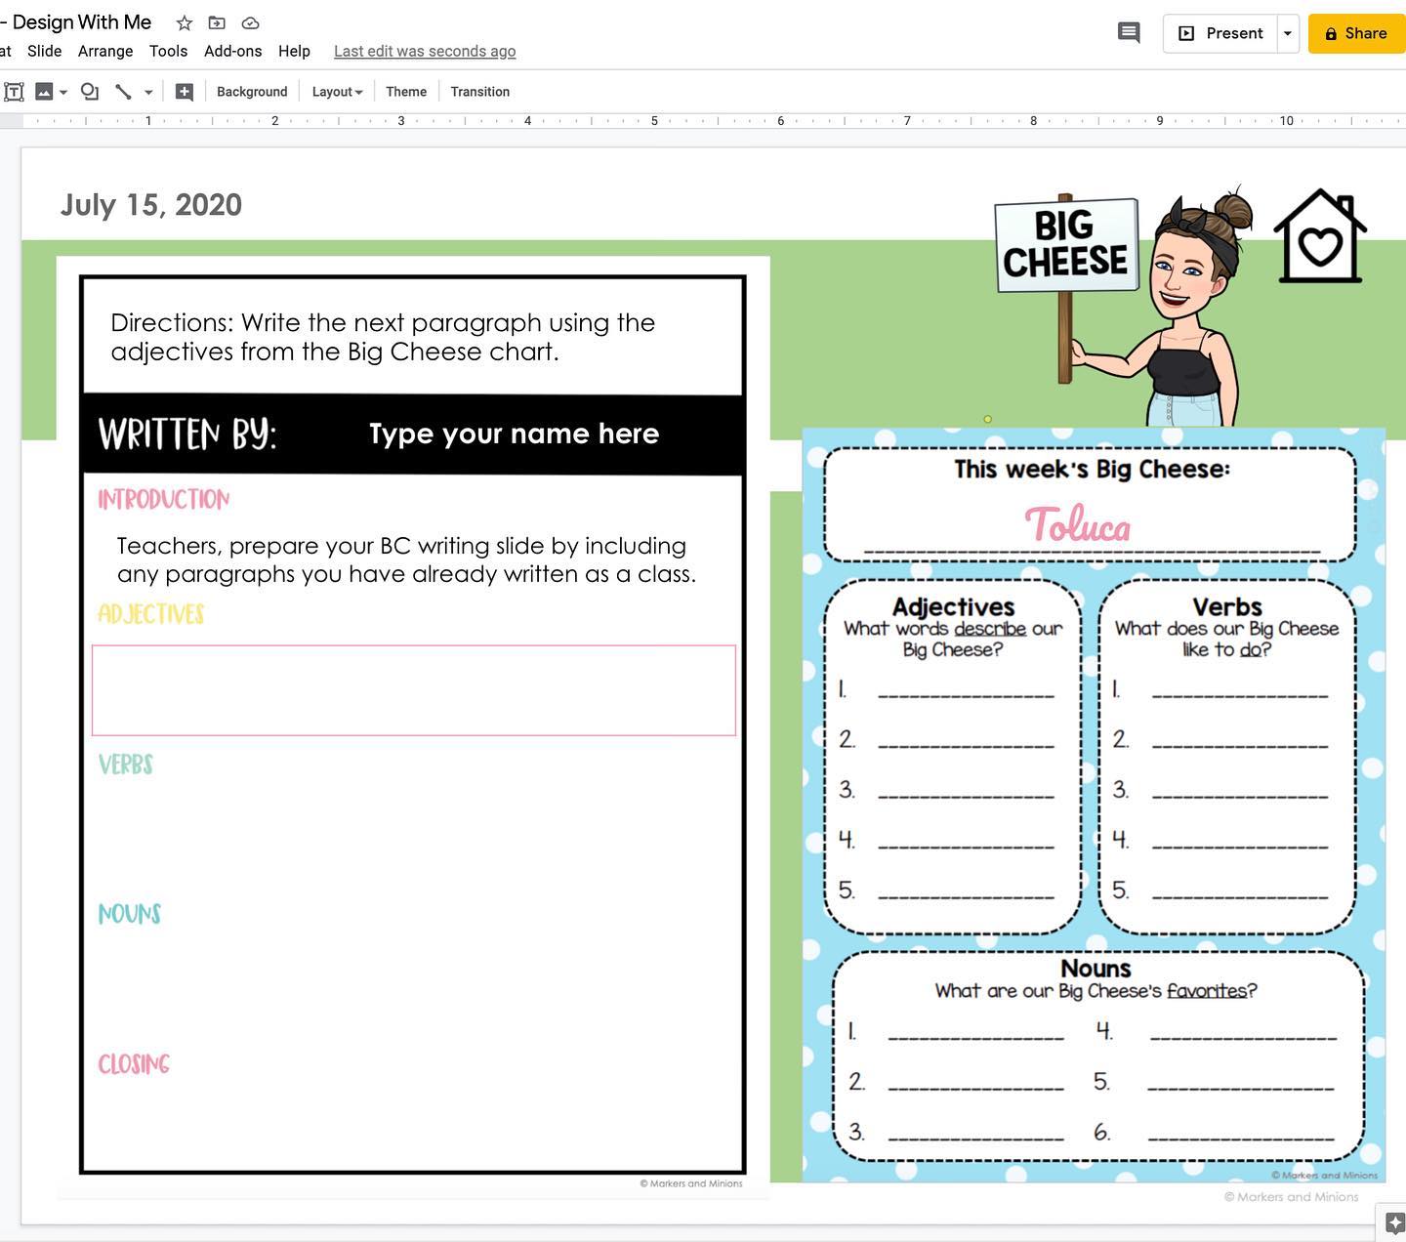Click the house with heart icon
This screenshot has height=1242, width=1406.
1320,235
